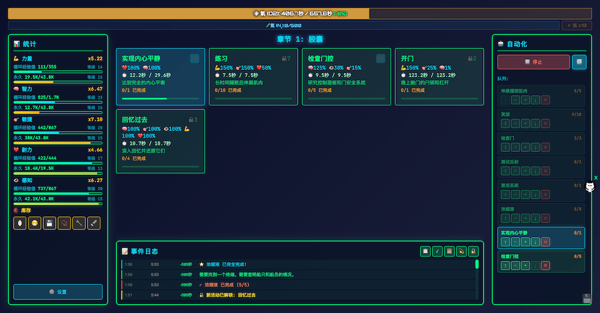This screenshot has width=600, height=313.
Task: Open 设置 settings button
Action: 58,291
